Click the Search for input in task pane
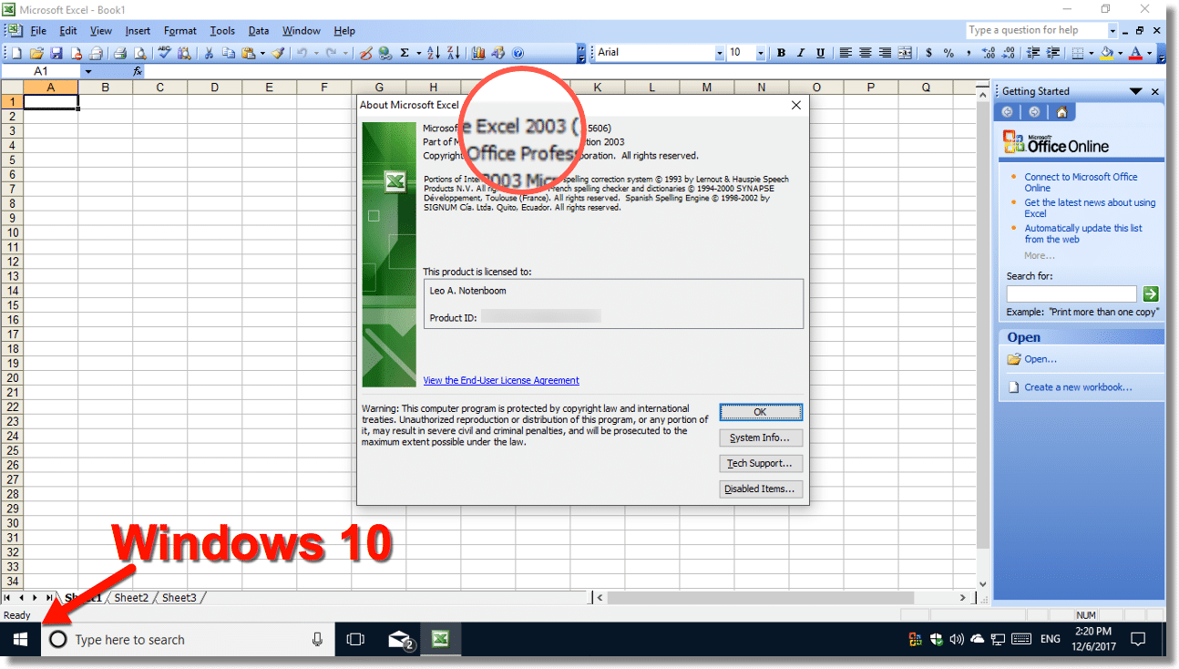 point(1071,293)
